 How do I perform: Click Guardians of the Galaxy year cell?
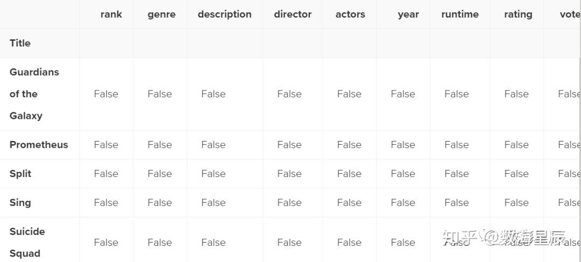403,94
